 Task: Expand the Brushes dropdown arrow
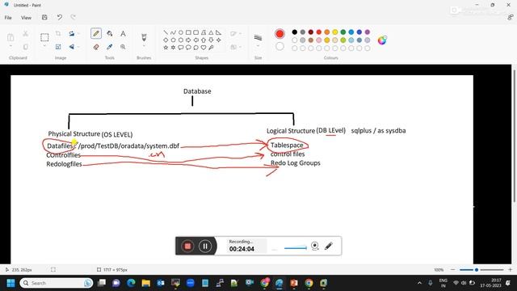pos(144,46)
